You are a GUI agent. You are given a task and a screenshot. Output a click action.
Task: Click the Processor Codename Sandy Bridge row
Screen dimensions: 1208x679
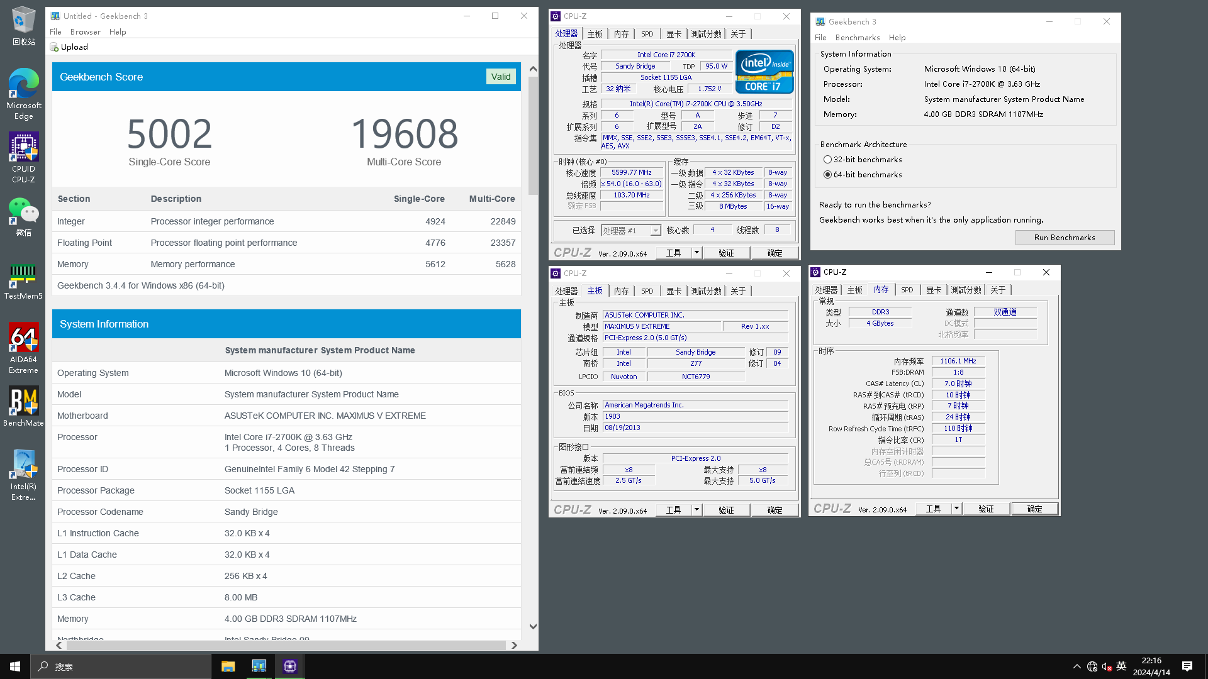click(x=286, y=512)
